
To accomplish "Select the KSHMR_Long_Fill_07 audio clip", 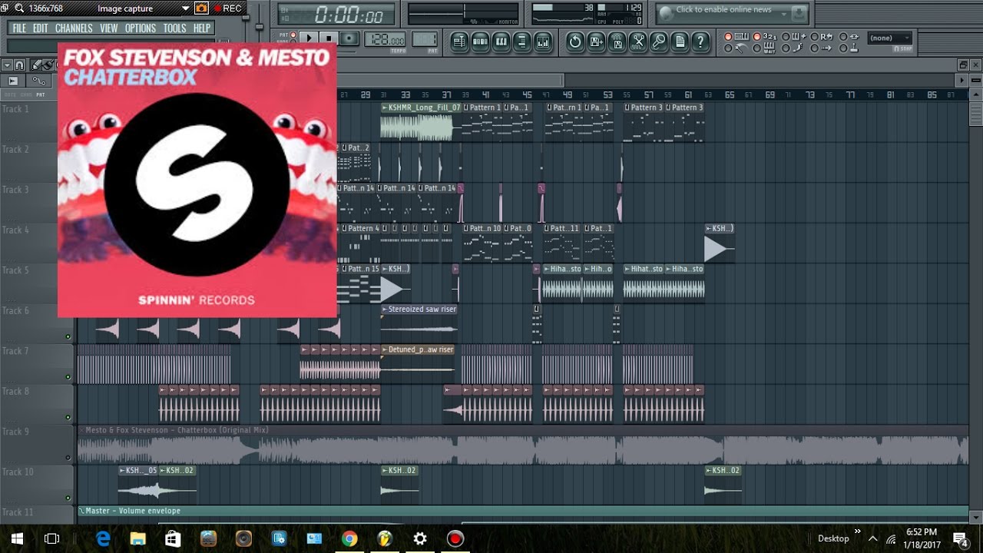I will (x=421, y=121).
